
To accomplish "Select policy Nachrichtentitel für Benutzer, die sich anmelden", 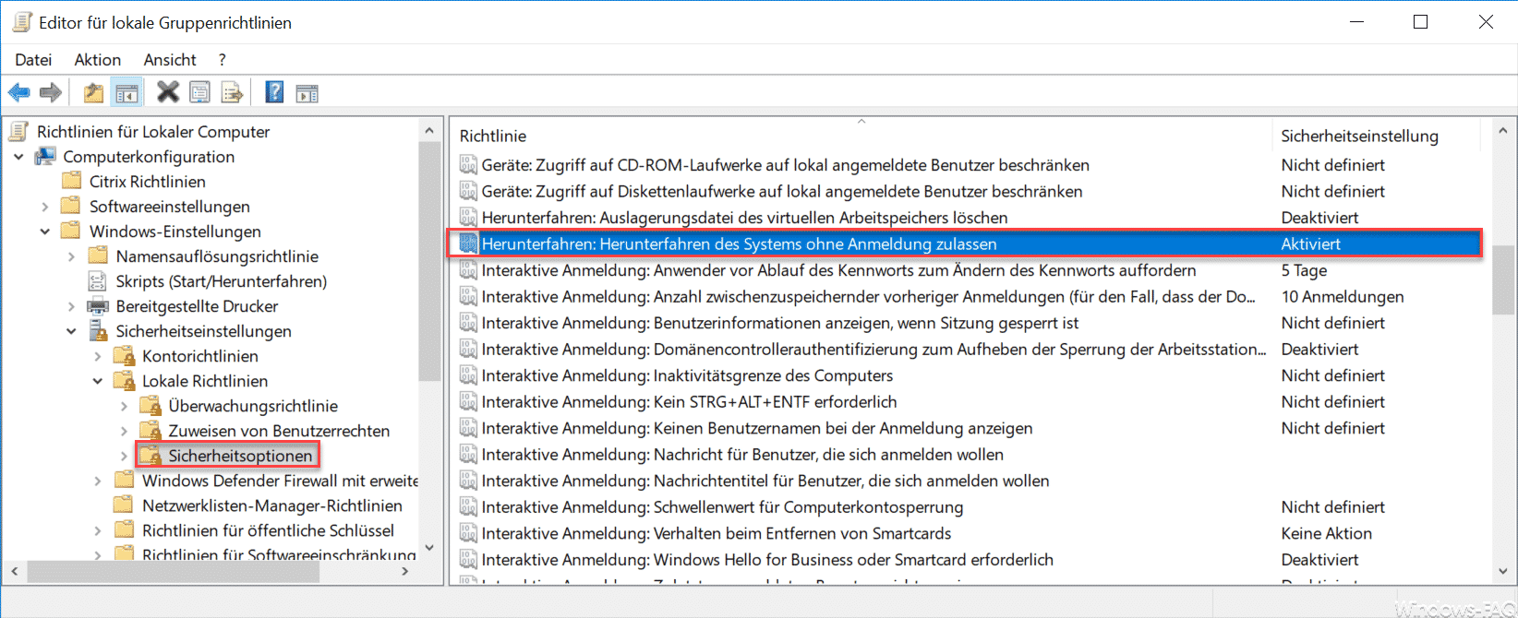I will pos(765,481).
